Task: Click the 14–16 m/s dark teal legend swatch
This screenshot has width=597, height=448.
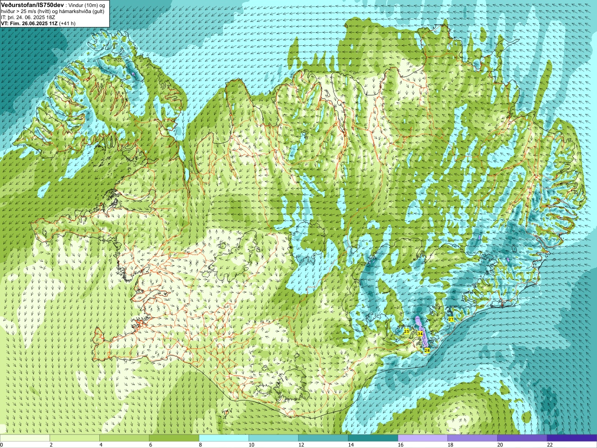Action: point(373,438)
